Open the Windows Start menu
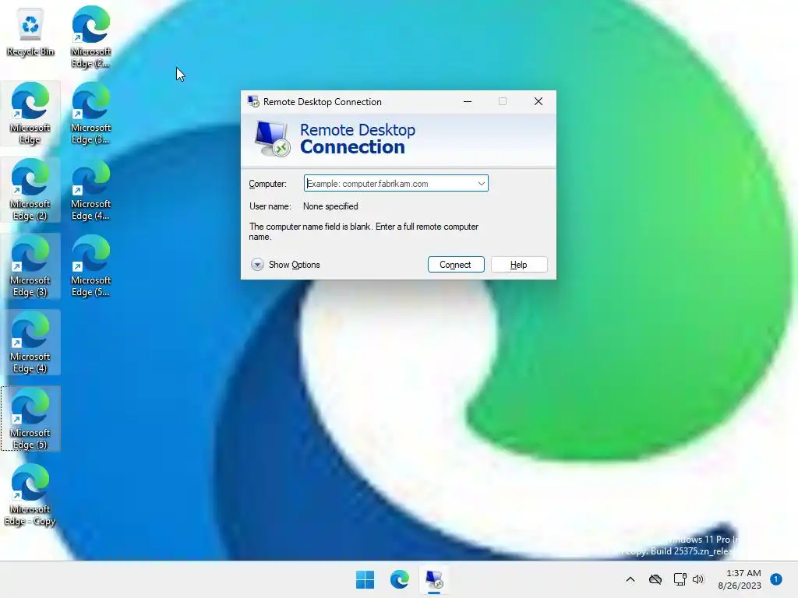Image resolution: width=798 pixels, height=598 pixels. (x=365, y=579)
